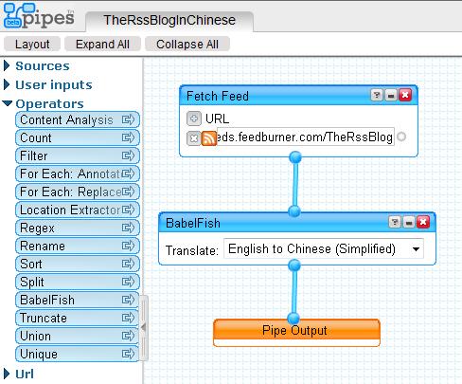Image resolution: width=462 pixels, height=384 pixels.
Task: Add the Filter module via its arrow icon
Action: tap(128, 155)
